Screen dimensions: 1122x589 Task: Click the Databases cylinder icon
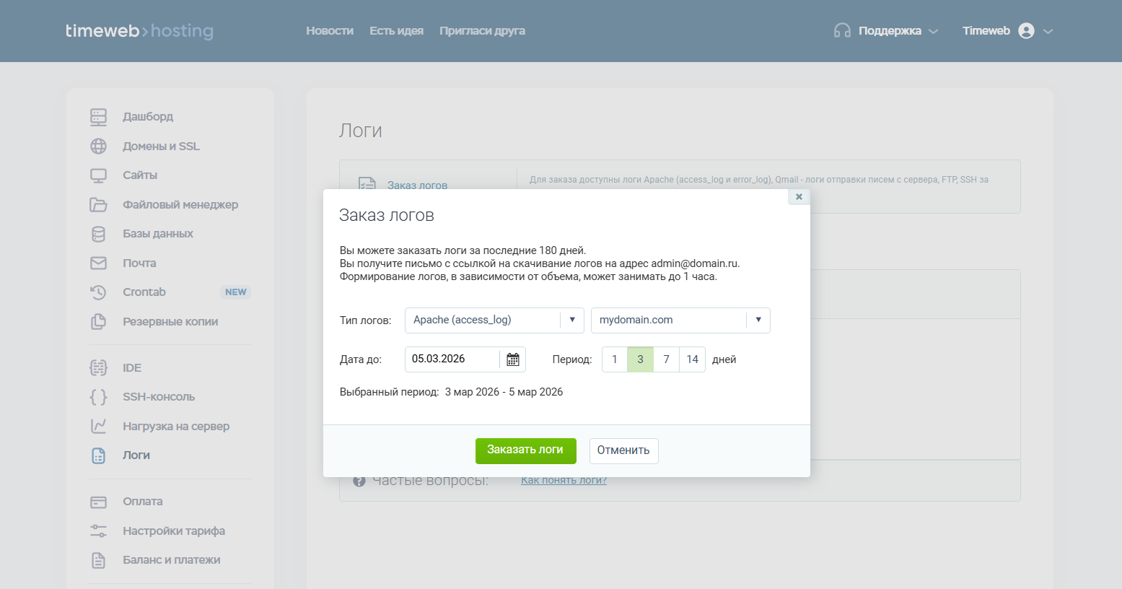click(x=98, y=234)
